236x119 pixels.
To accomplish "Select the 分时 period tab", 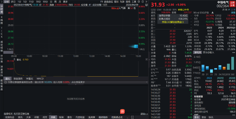I will click(7, 2).
